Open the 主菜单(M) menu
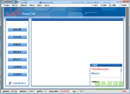The width and height of the screenshot is (130, 94). point(24,5)
